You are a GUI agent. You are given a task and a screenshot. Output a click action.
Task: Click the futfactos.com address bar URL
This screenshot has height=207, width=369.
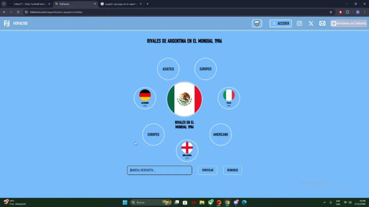tap(56, 12)
